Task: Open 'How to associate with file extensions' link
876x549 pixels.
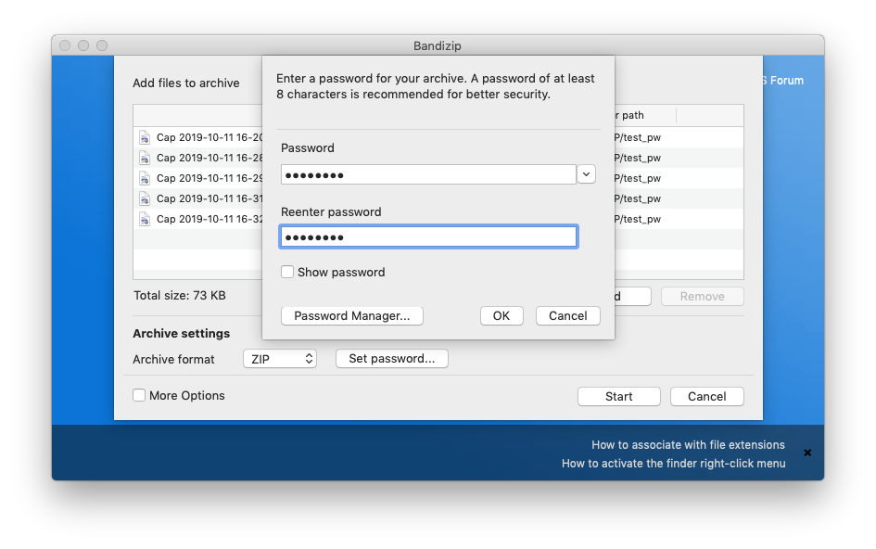Action: [688, 444]
